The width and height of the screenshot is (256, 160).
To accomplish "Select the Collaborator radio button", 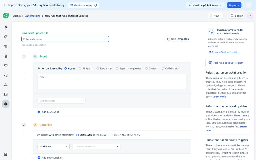I will pos(163,68).
